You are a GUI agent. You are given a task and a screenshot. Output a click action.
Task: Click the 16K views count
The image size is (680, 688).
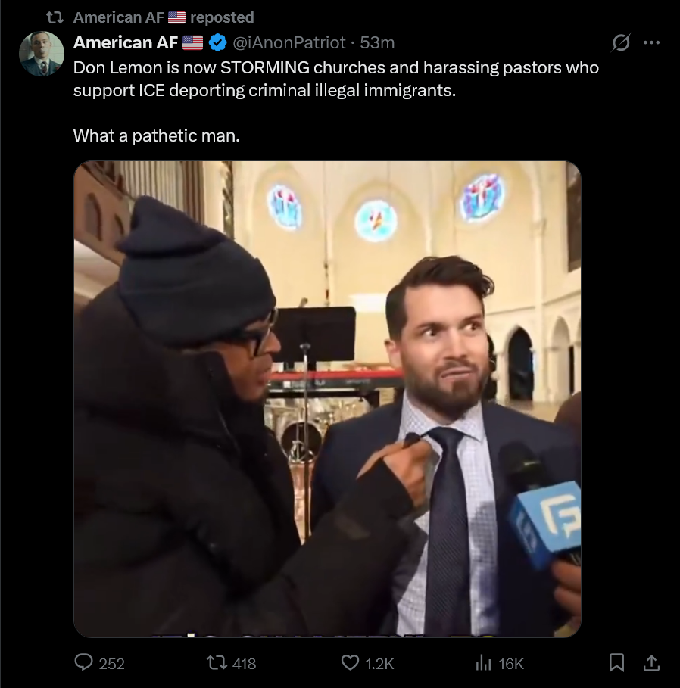[511, 664]
